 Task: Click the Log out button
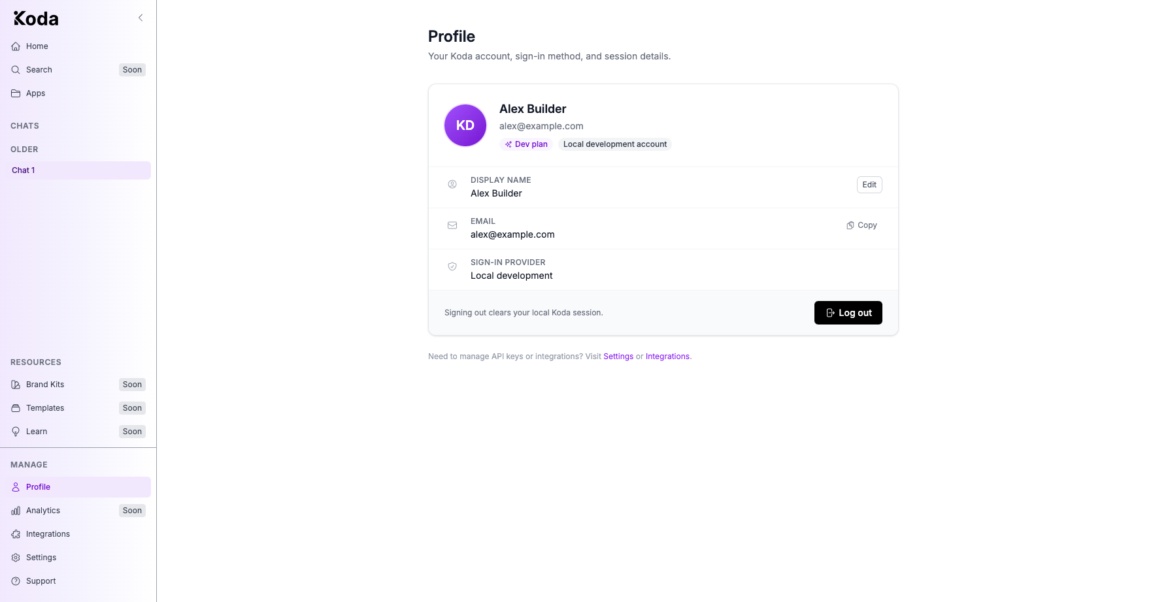(848, 313)
